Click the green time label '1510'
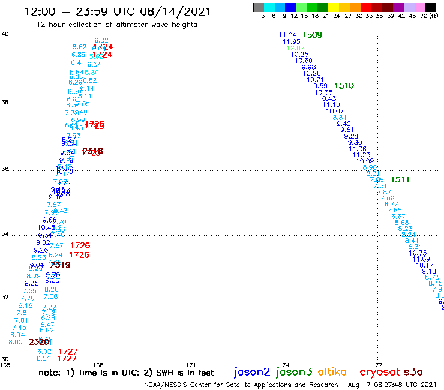The image size is (444, 390). [344, 86]
